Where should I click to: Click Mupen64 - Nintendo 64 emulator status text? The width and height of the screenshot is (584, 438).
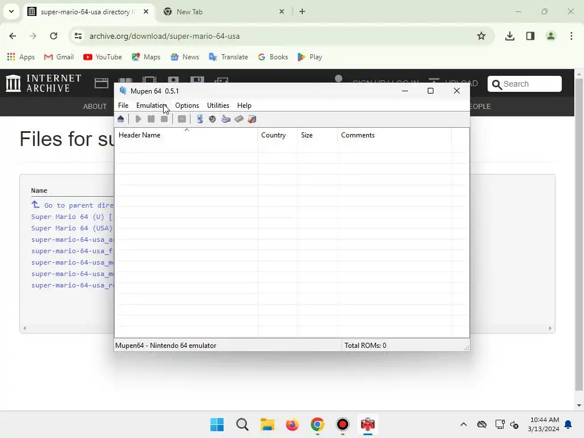(166, 346)
